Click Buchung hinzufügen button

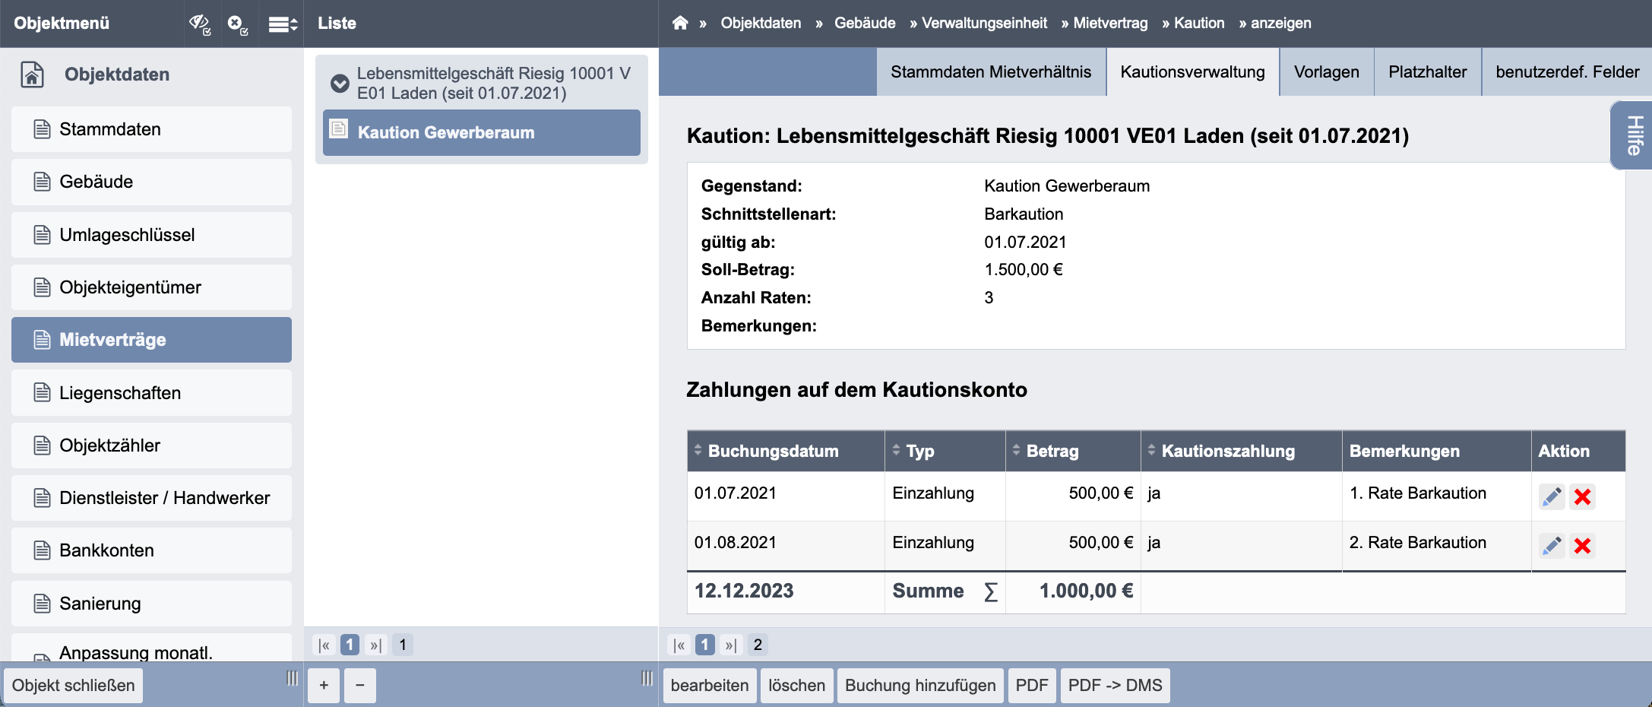pyautogui.click(x=920, y=686)
